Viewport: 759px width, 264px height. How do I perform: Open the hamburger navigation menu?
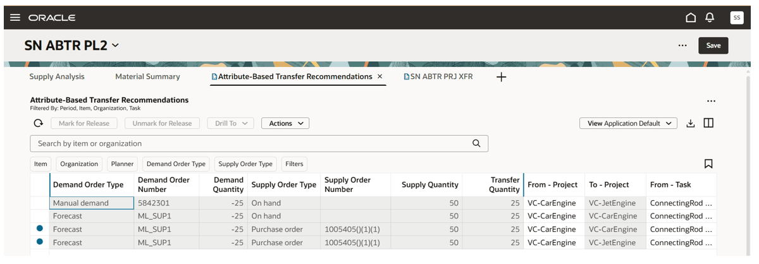coord(15,18)
